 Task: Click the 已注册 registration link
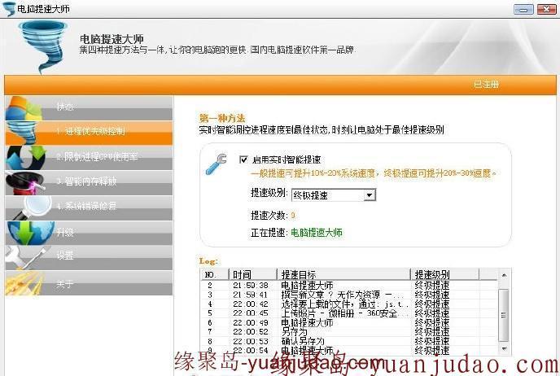click(x=486, y=85)
